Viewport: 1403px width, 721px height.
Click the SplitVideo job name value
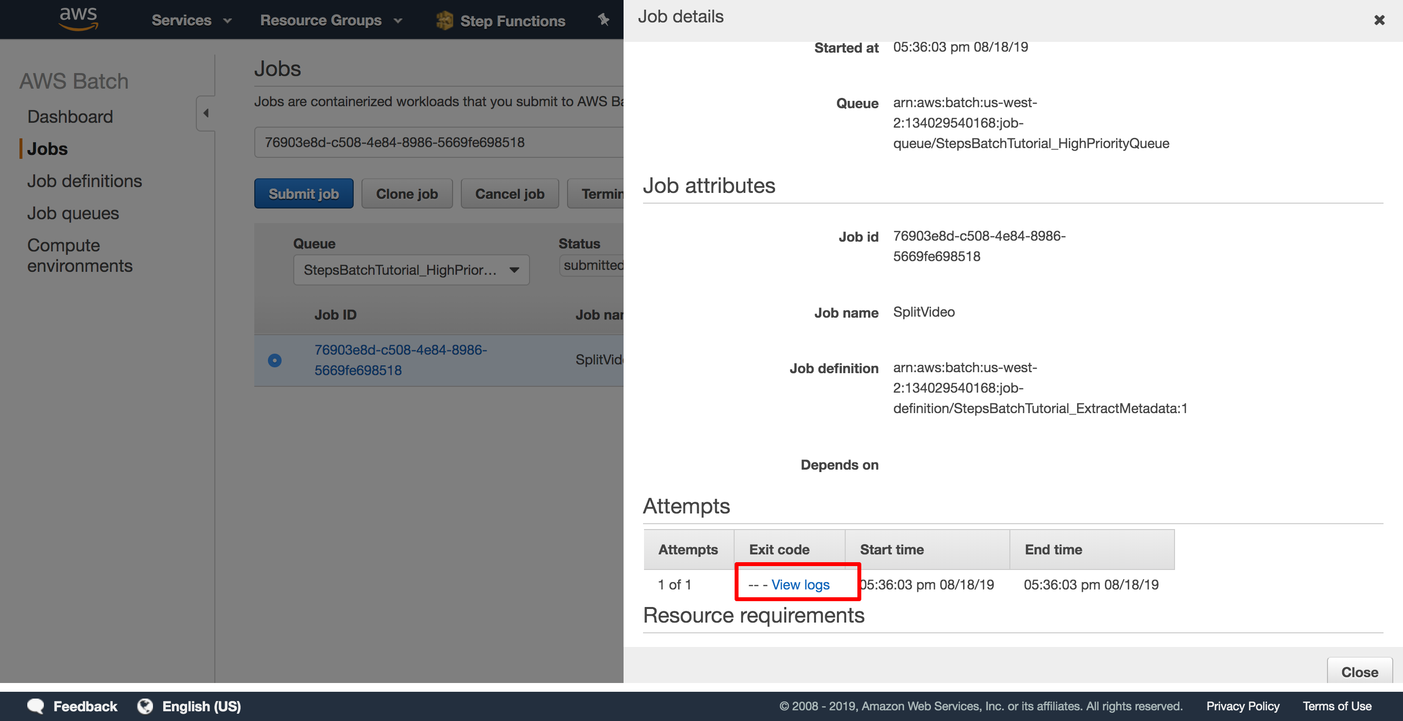(924, 312)
